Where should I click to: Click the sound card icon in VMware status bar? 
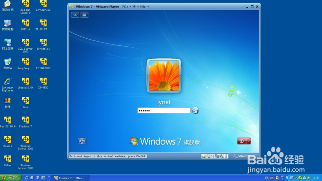click(222, 156)
